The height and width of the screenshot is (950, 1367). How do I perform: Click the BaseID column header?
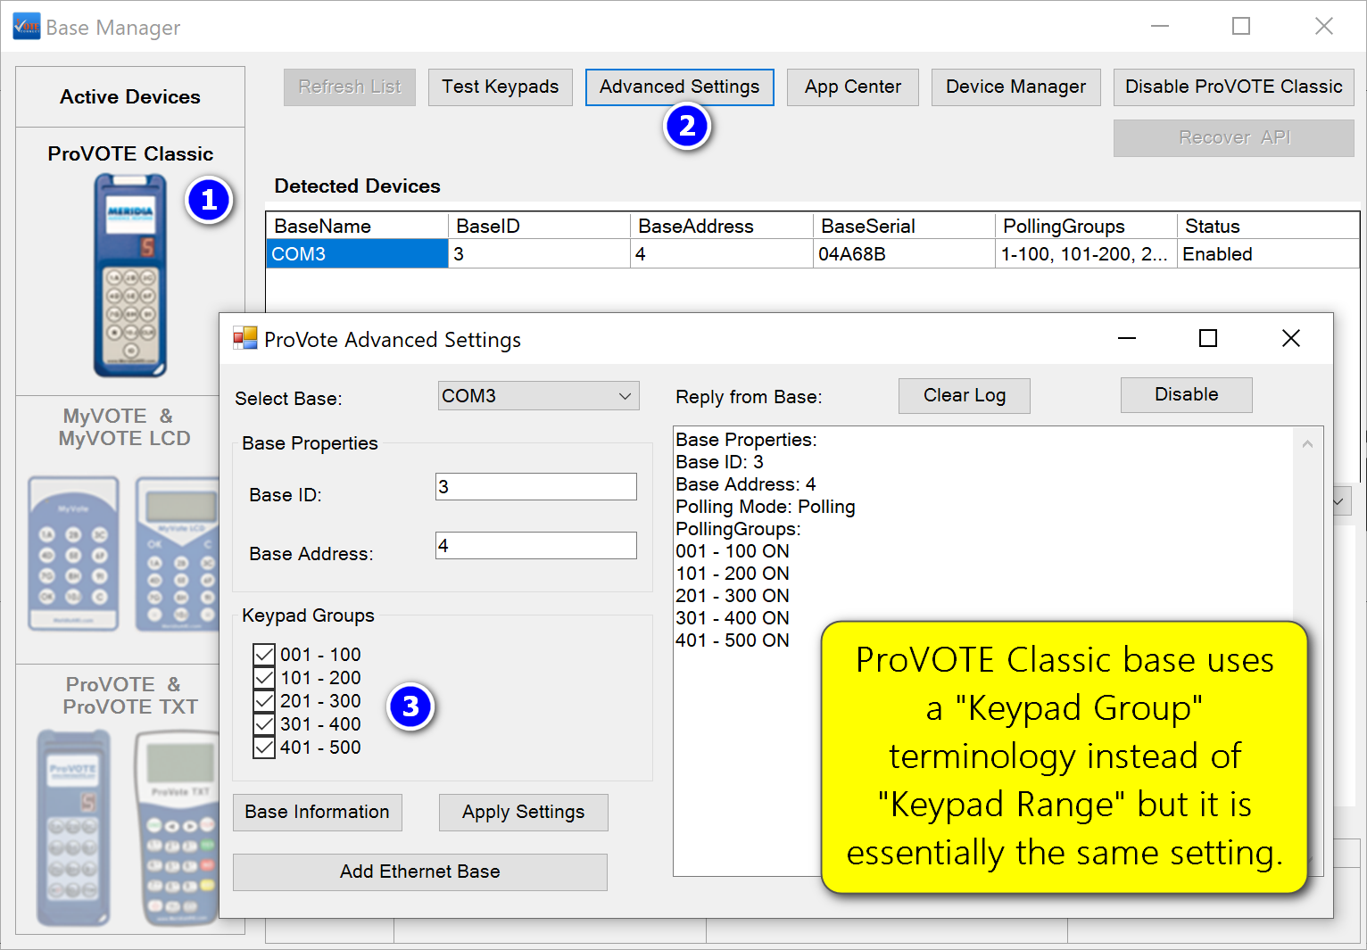click(x=539, y=226)
